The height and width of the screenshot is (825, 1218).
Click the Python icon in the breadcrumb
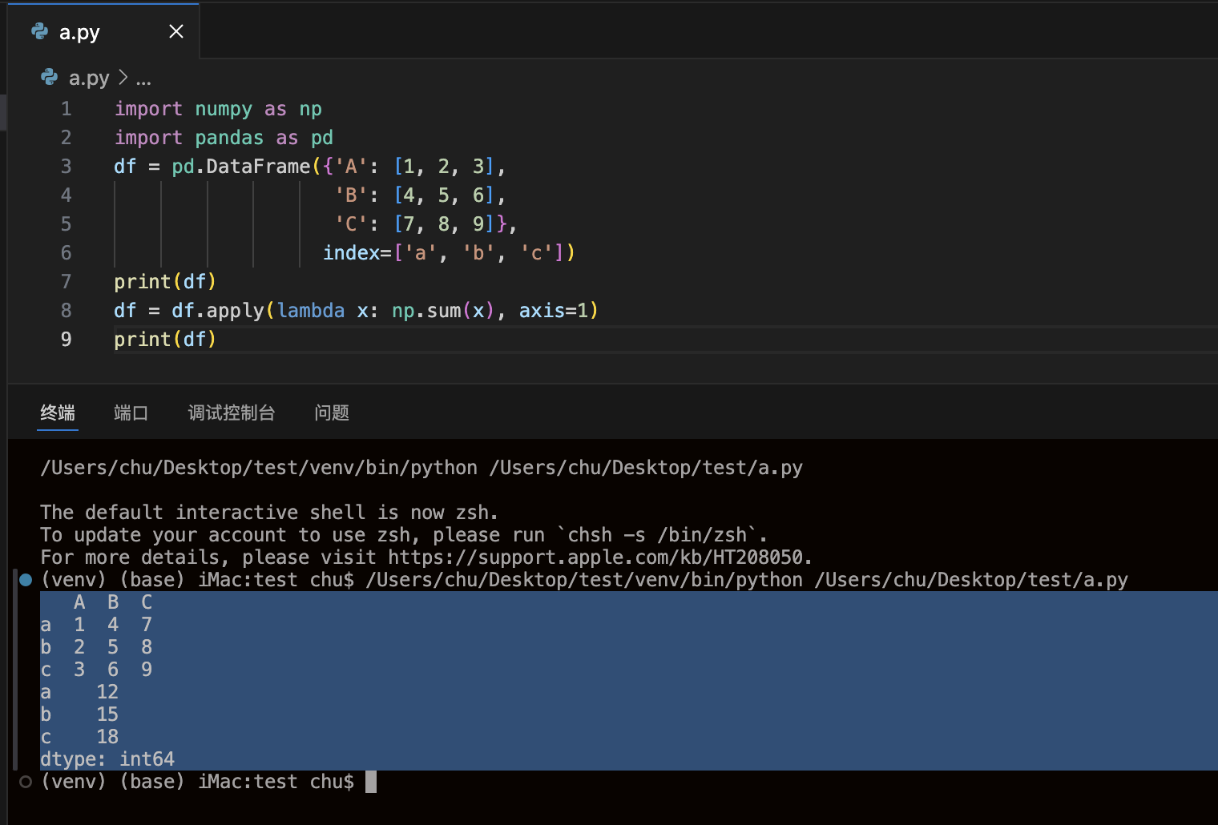49,77
